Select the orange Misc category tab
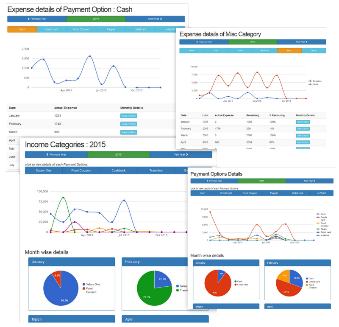The height and width of the screenshot is (327, 339). click(x=289, y=50)
